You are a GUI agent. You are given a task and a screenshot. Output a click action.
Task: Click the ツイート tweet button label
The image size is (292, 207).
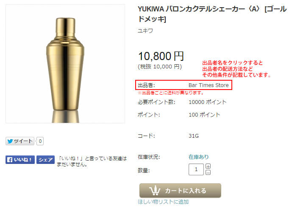[x=23, y=141]
